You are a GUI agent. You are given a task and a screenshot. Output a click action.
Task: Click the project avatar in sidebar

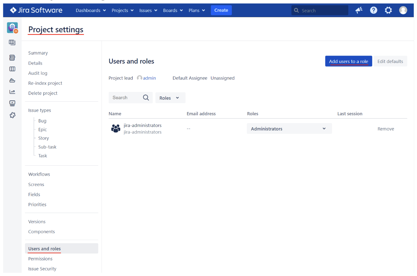click(x=12, y=28)
